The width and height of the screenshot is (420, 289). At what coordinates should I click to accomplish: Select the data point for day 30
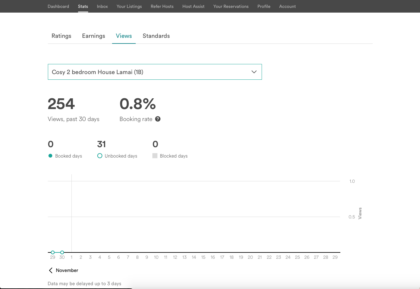(62, 252)
